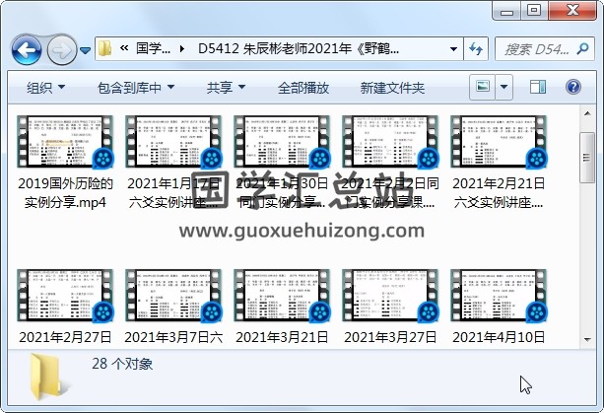604x413 pixels.
Task: Click the 新建文件夹 button
Action: [x=392, y=88]
